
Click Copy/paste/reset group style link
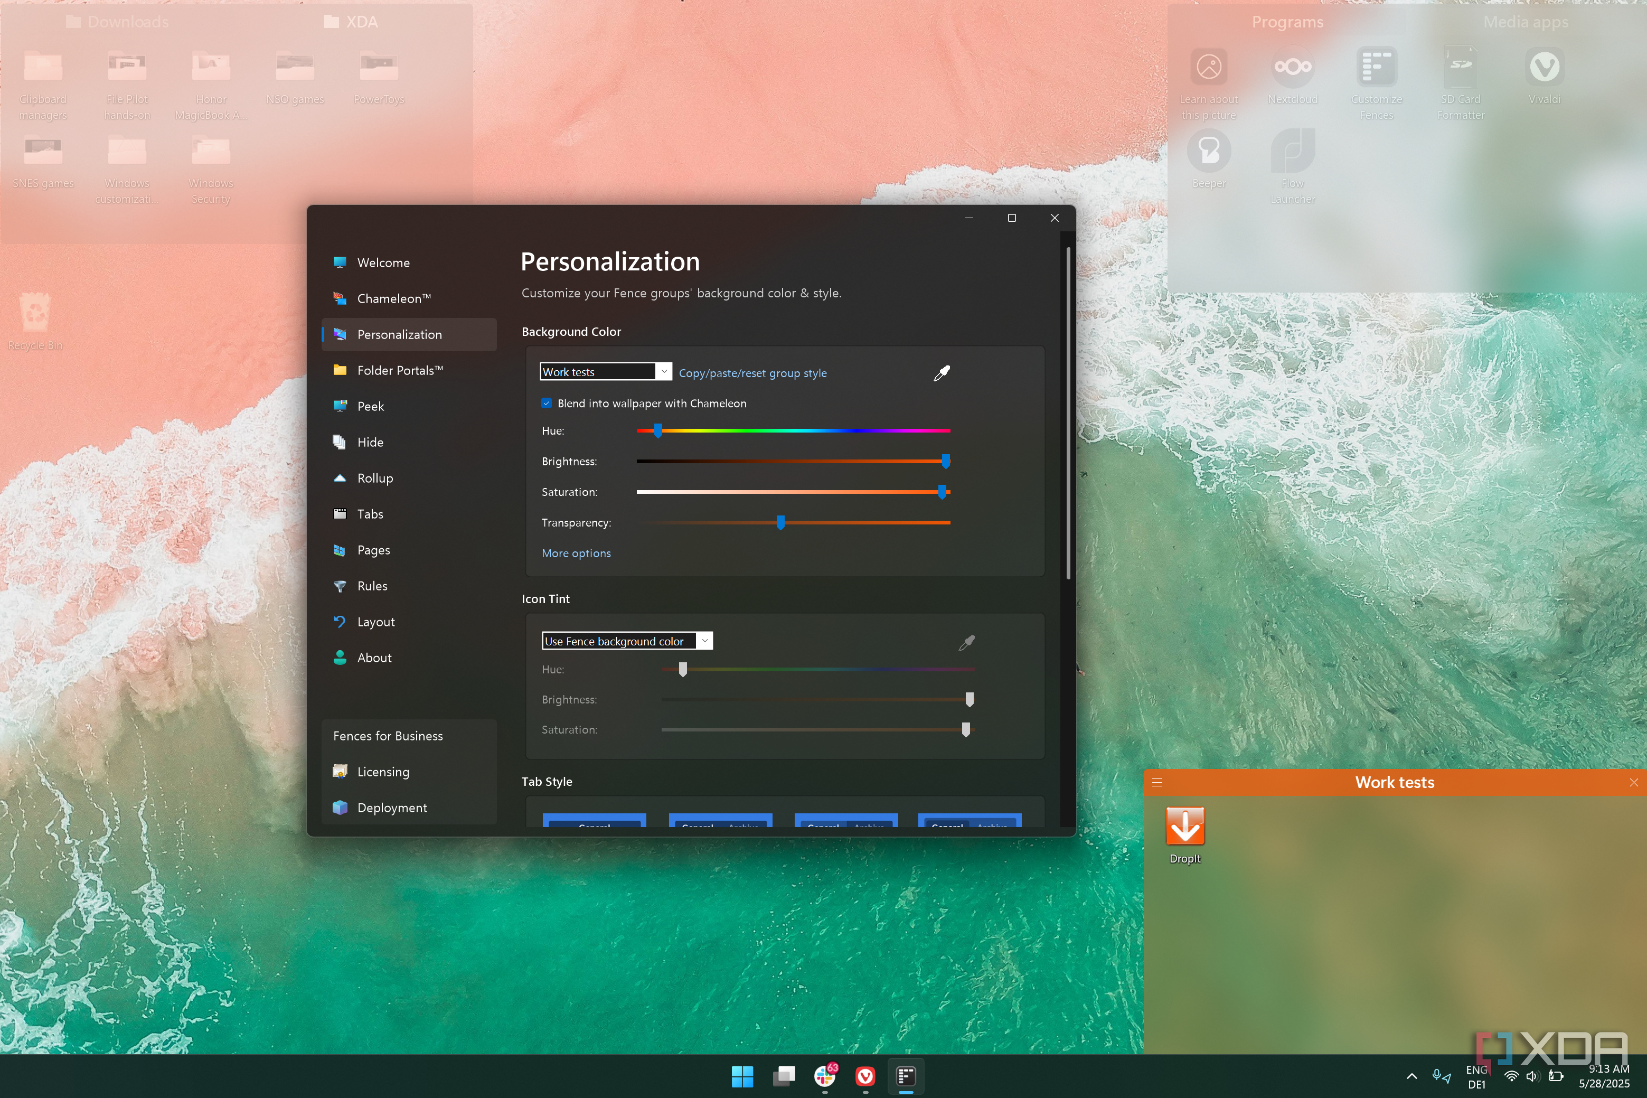pos(752,373)
